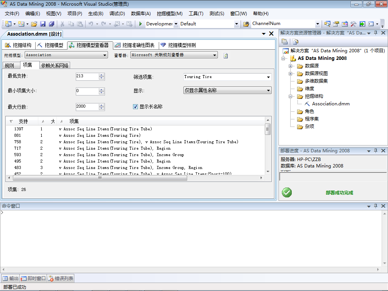Close the Association.dmm document tab
This screenshot has height=291, width=388.
click(271, 34)
